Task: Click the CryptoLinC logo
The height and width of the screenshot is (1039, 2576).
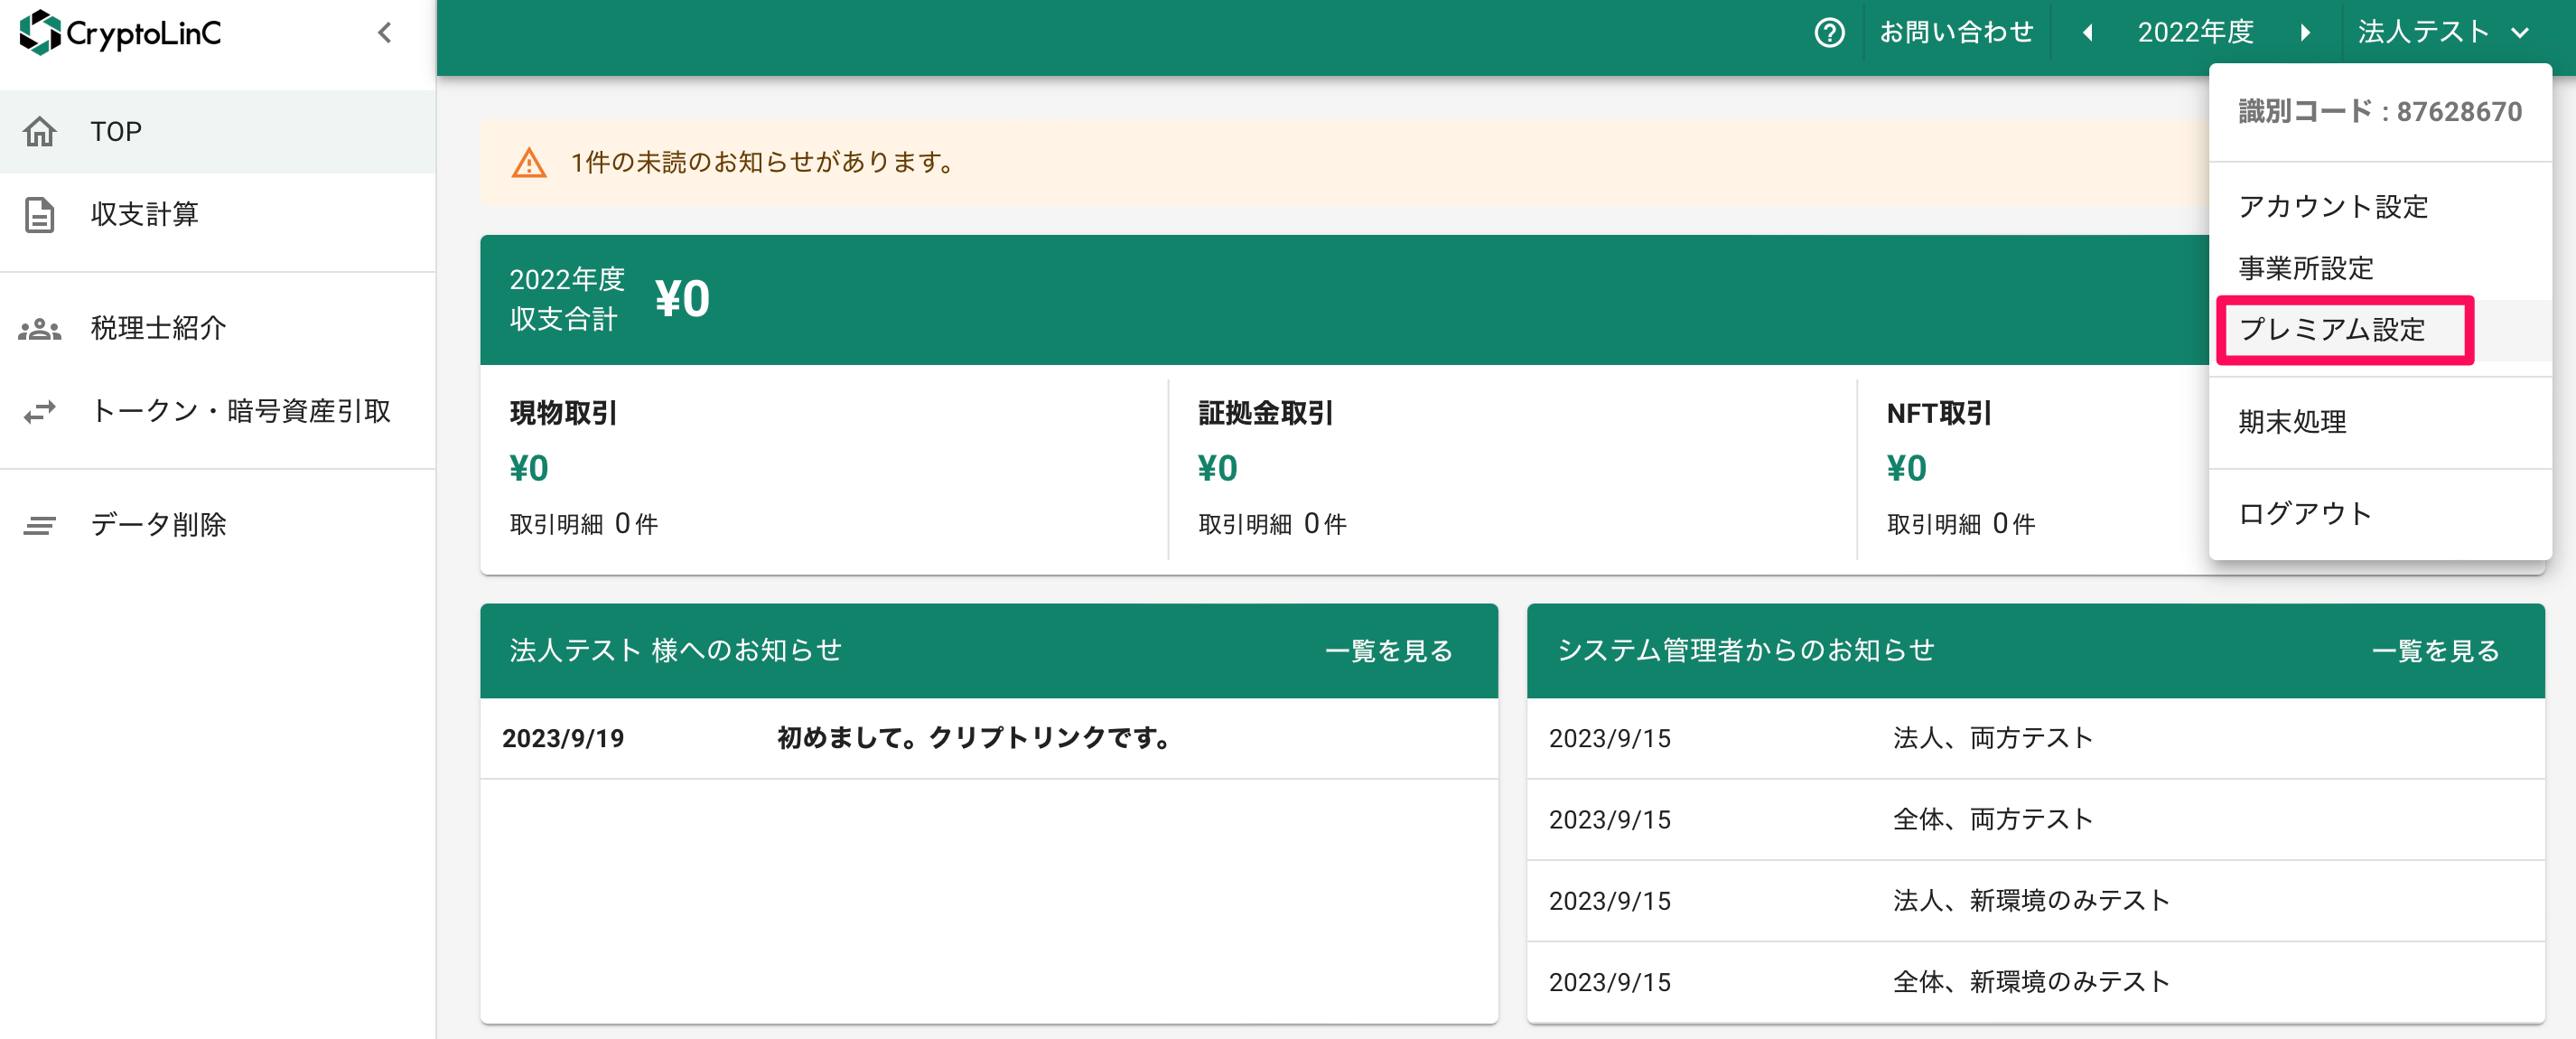Action: point(120,33)
